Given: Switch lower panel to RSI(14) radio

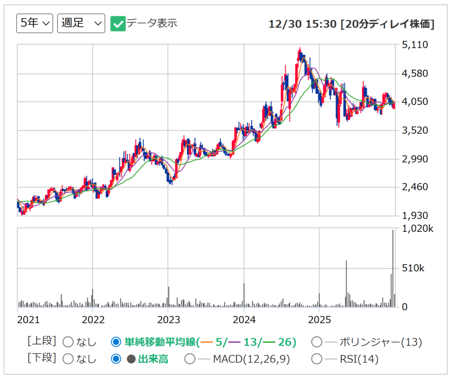Looking at the screenshot, I should [x=316, y=359].
